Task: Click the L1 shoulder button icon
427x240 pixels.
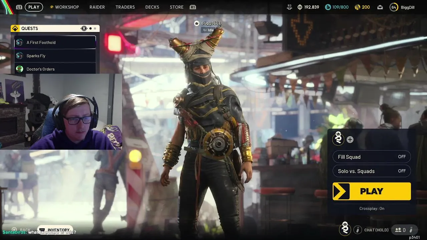Action: [x=19, y=7]
